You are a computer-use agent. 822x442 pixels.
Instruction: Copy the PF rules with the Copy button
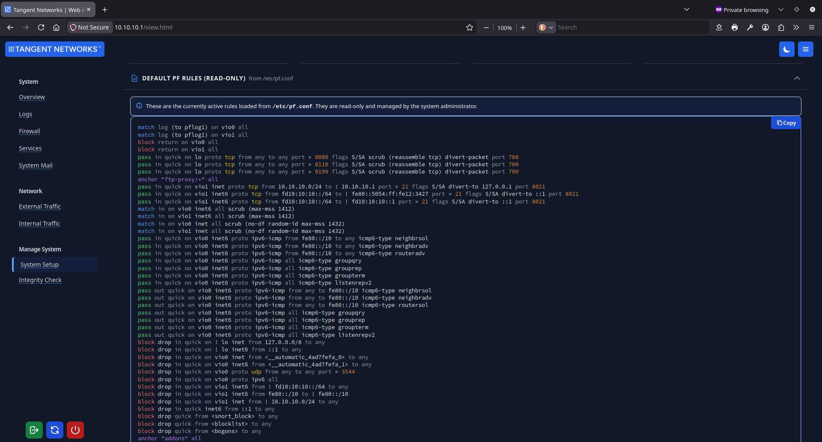[x=786, y=123]
